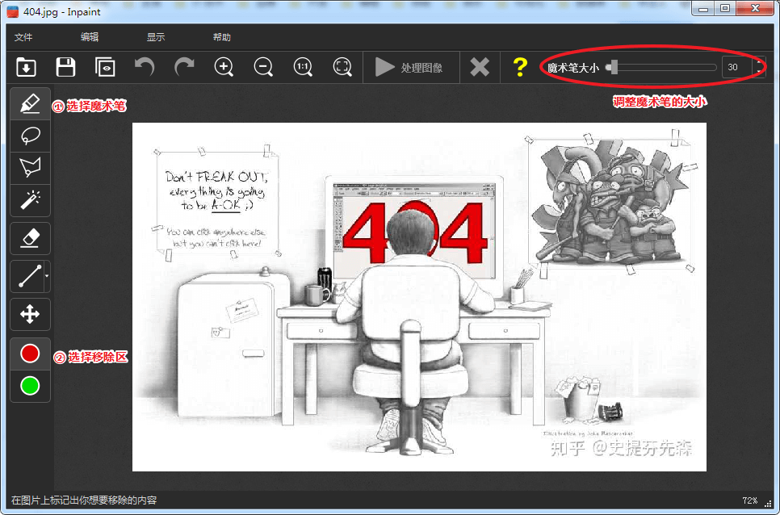Close the Inpaint window
The width and height of the screenshot is (780, 515).
[x=755, y=8]
